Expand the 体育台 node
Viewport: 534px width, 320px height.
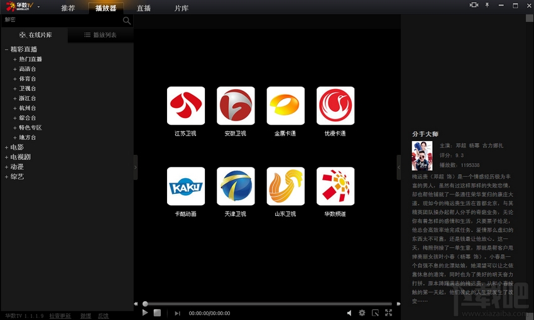[15, 79]
